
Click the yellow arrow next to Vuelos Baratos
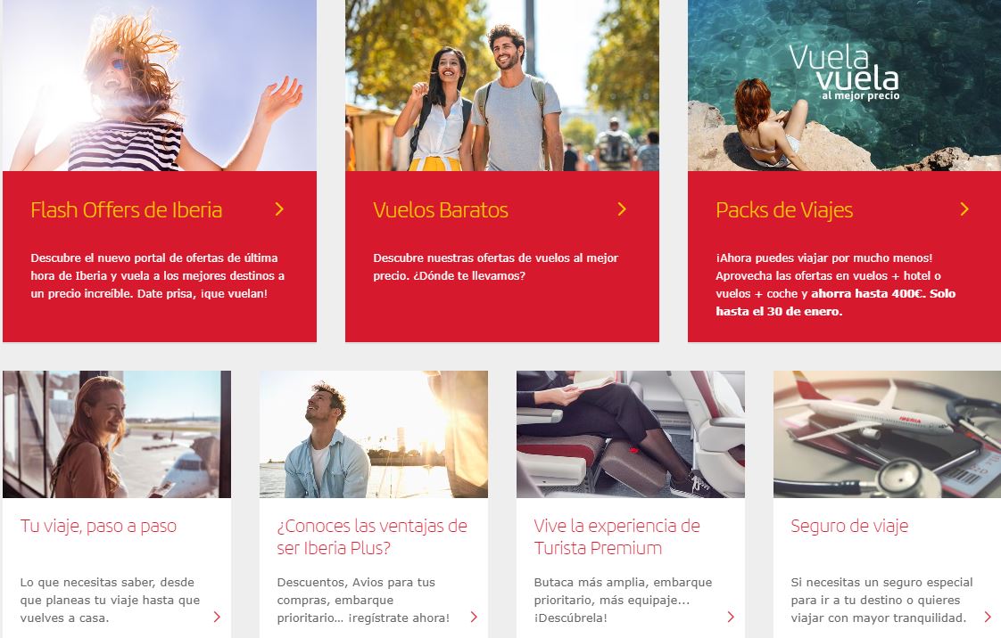pyautogui.click(x=622, y=209)
